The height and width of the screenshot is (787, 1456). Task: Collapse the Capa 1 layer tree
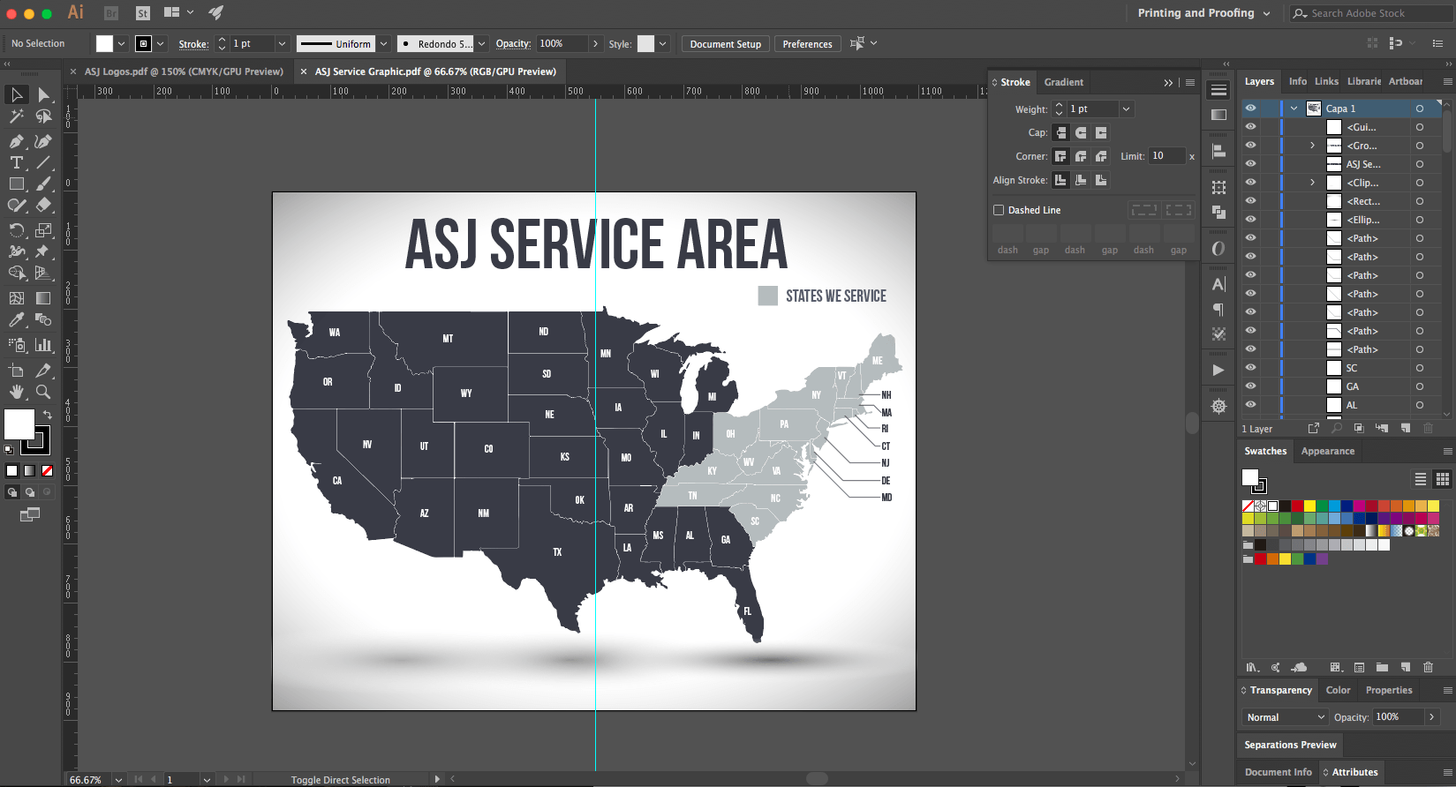pos(1294,109)
